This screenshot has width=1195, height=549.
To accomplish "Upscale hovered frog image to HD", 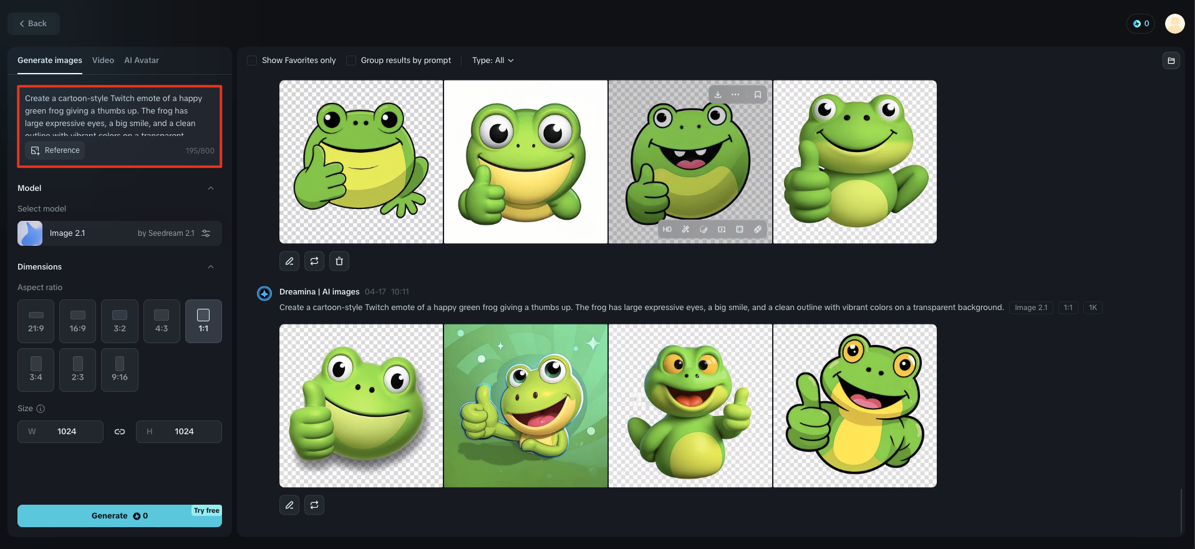I will [x=667, y=230].
